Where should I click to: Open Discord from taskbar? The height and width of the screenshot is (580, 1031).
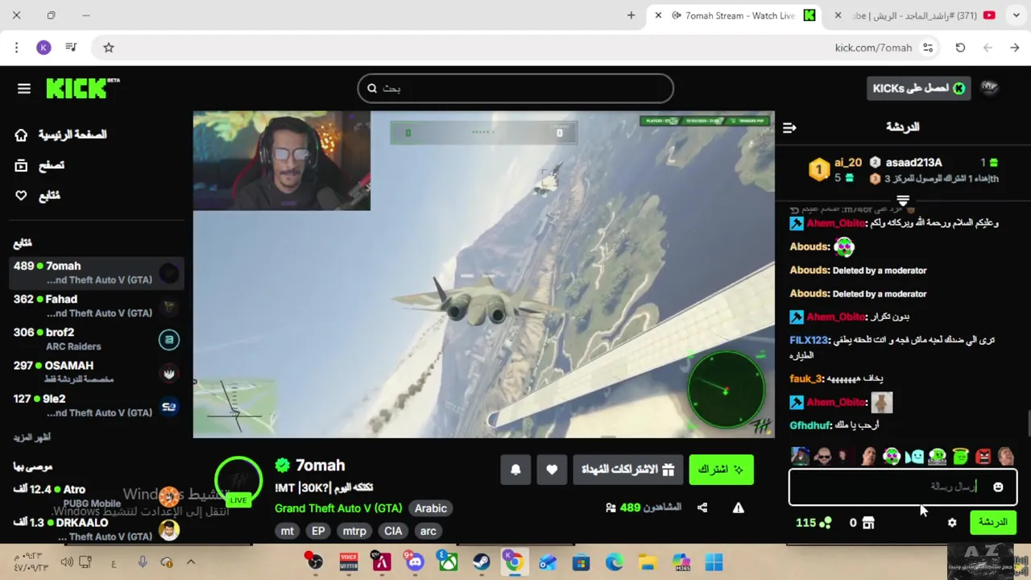(415, 562)
